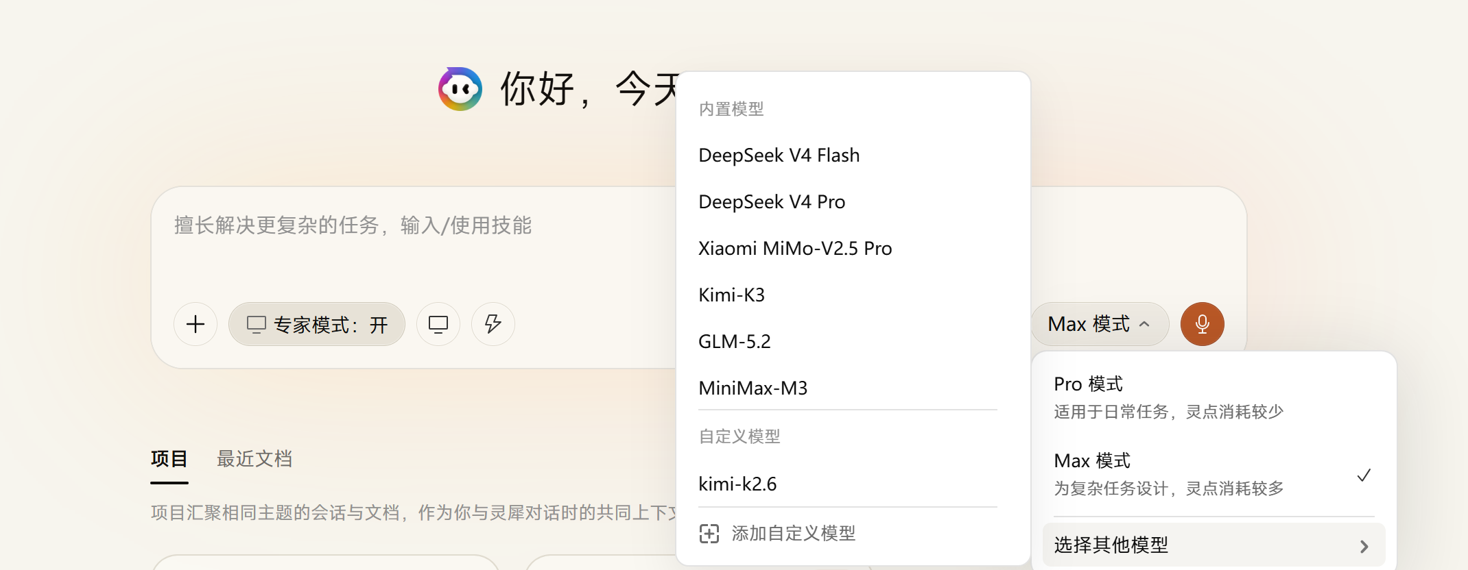Click the plus attachment icon
This screenshot has height=570, width=1468.
pos(196,324)
